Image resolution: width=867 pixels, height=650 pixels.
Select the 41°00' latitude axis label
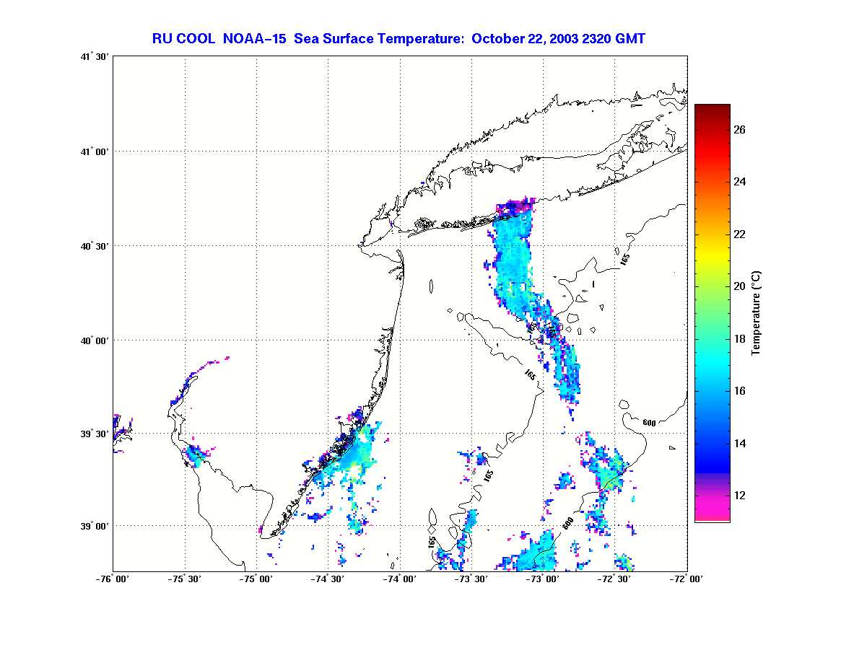tap(95, 151)
